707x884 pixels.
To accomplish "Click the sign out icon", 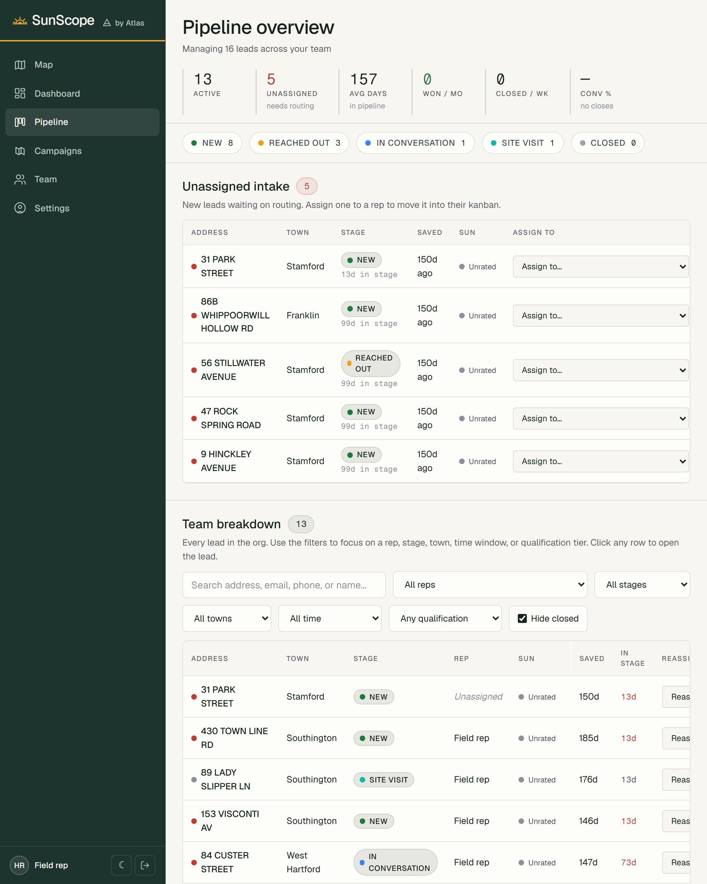I will click(x=145, y=865).
